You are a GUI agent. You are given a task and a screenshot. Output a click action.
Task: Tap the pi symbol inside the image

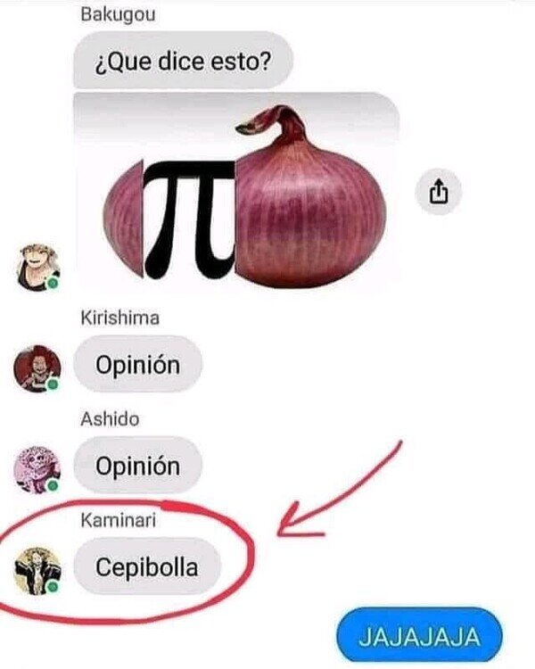190,219
